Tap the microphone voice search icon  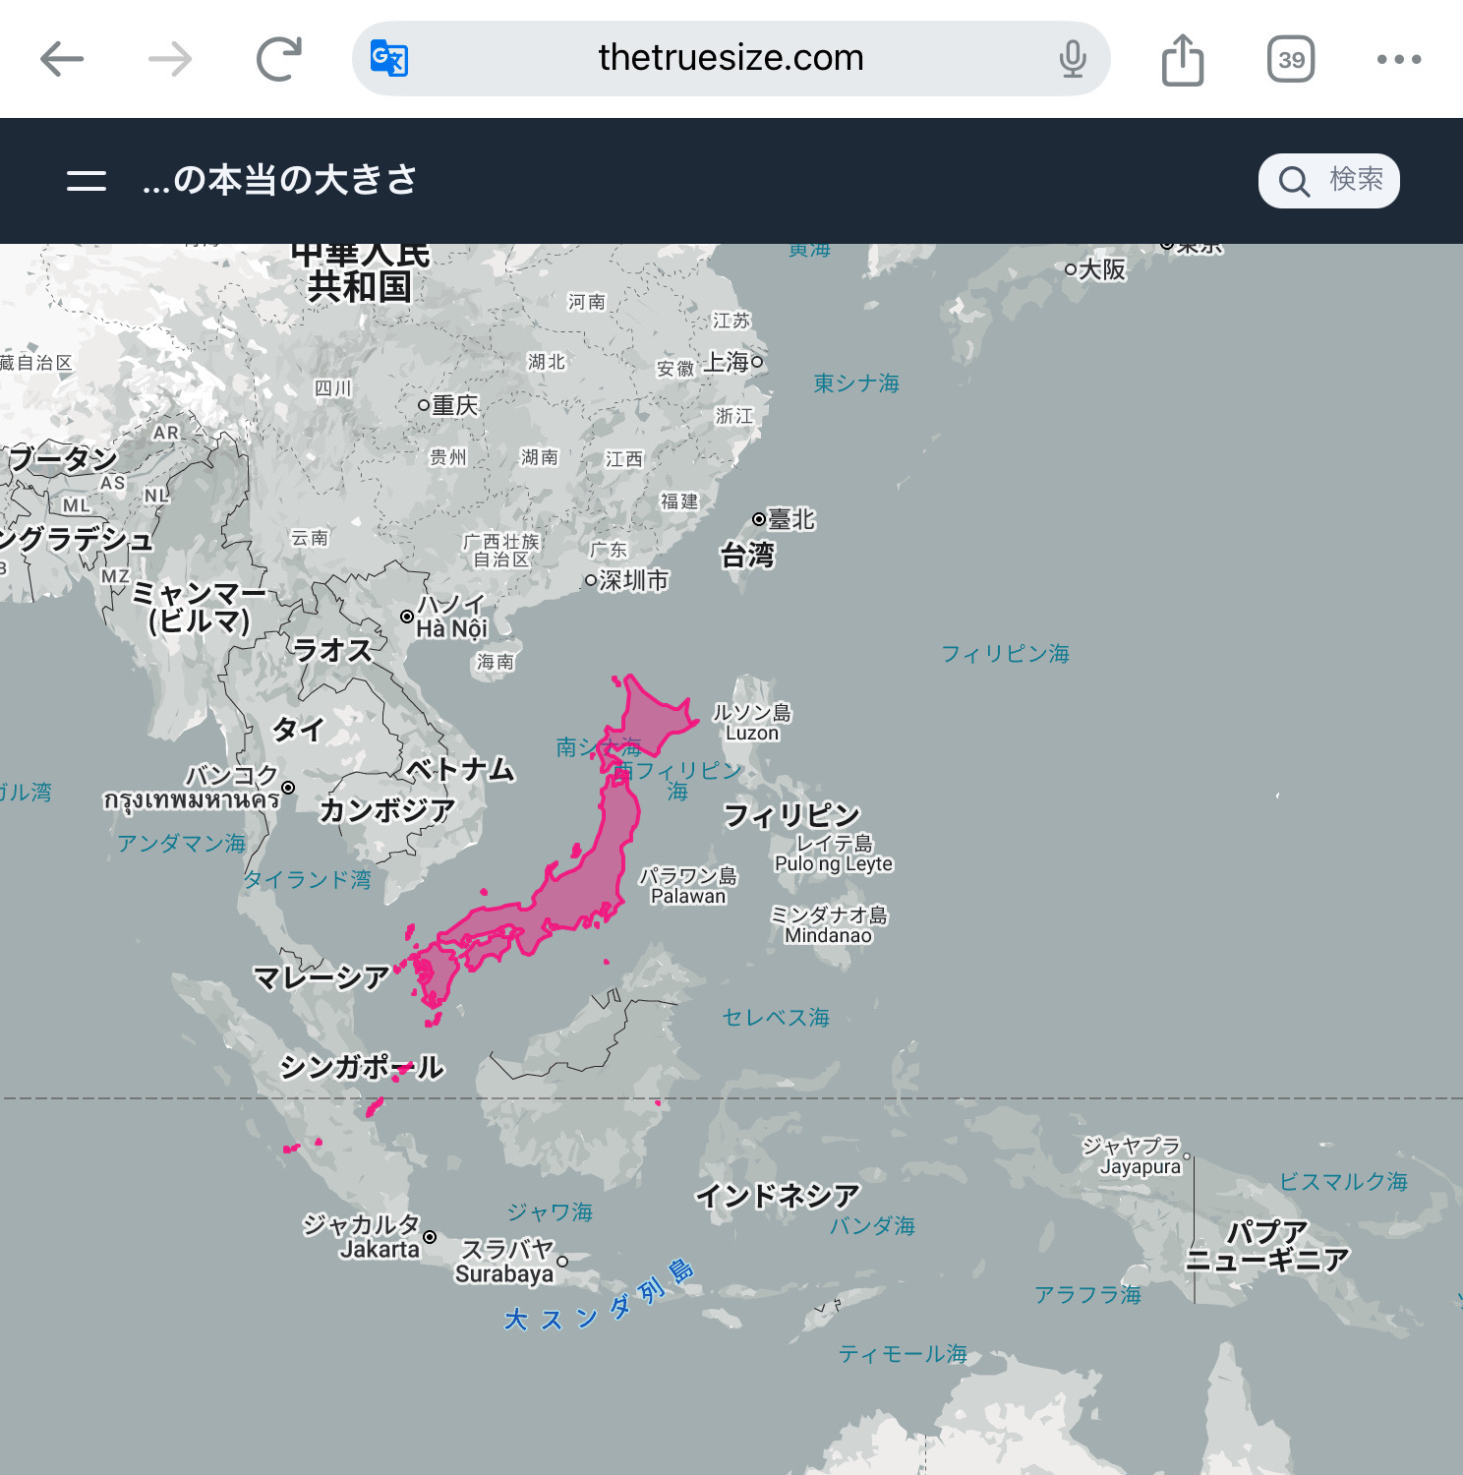tap(1073, 59)
